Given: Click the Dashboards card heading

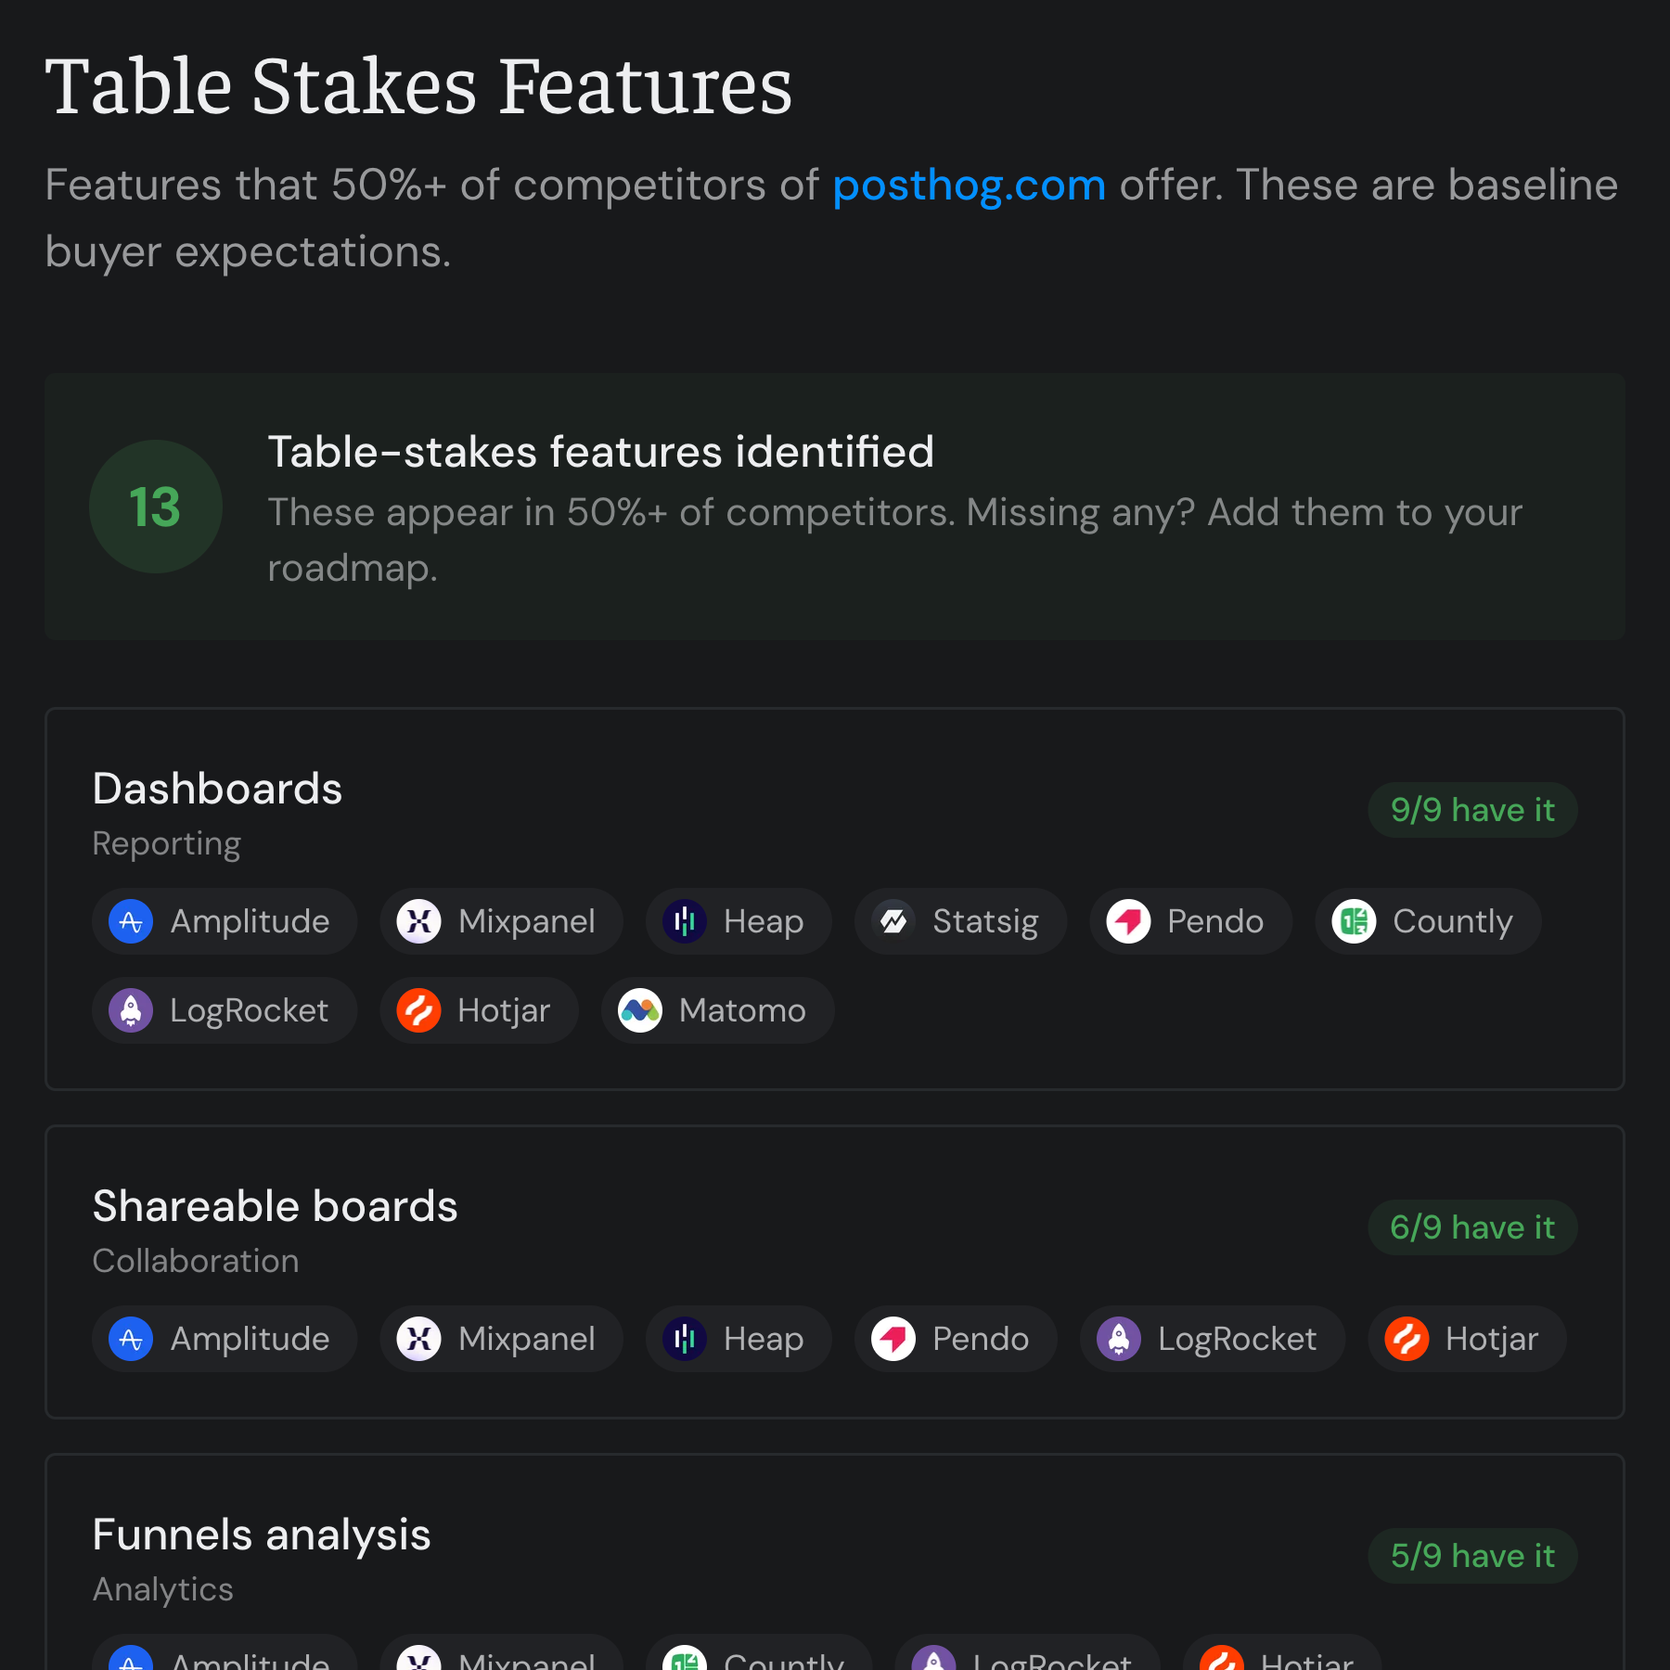Looking at the screenshot, I should pos(217,789).
